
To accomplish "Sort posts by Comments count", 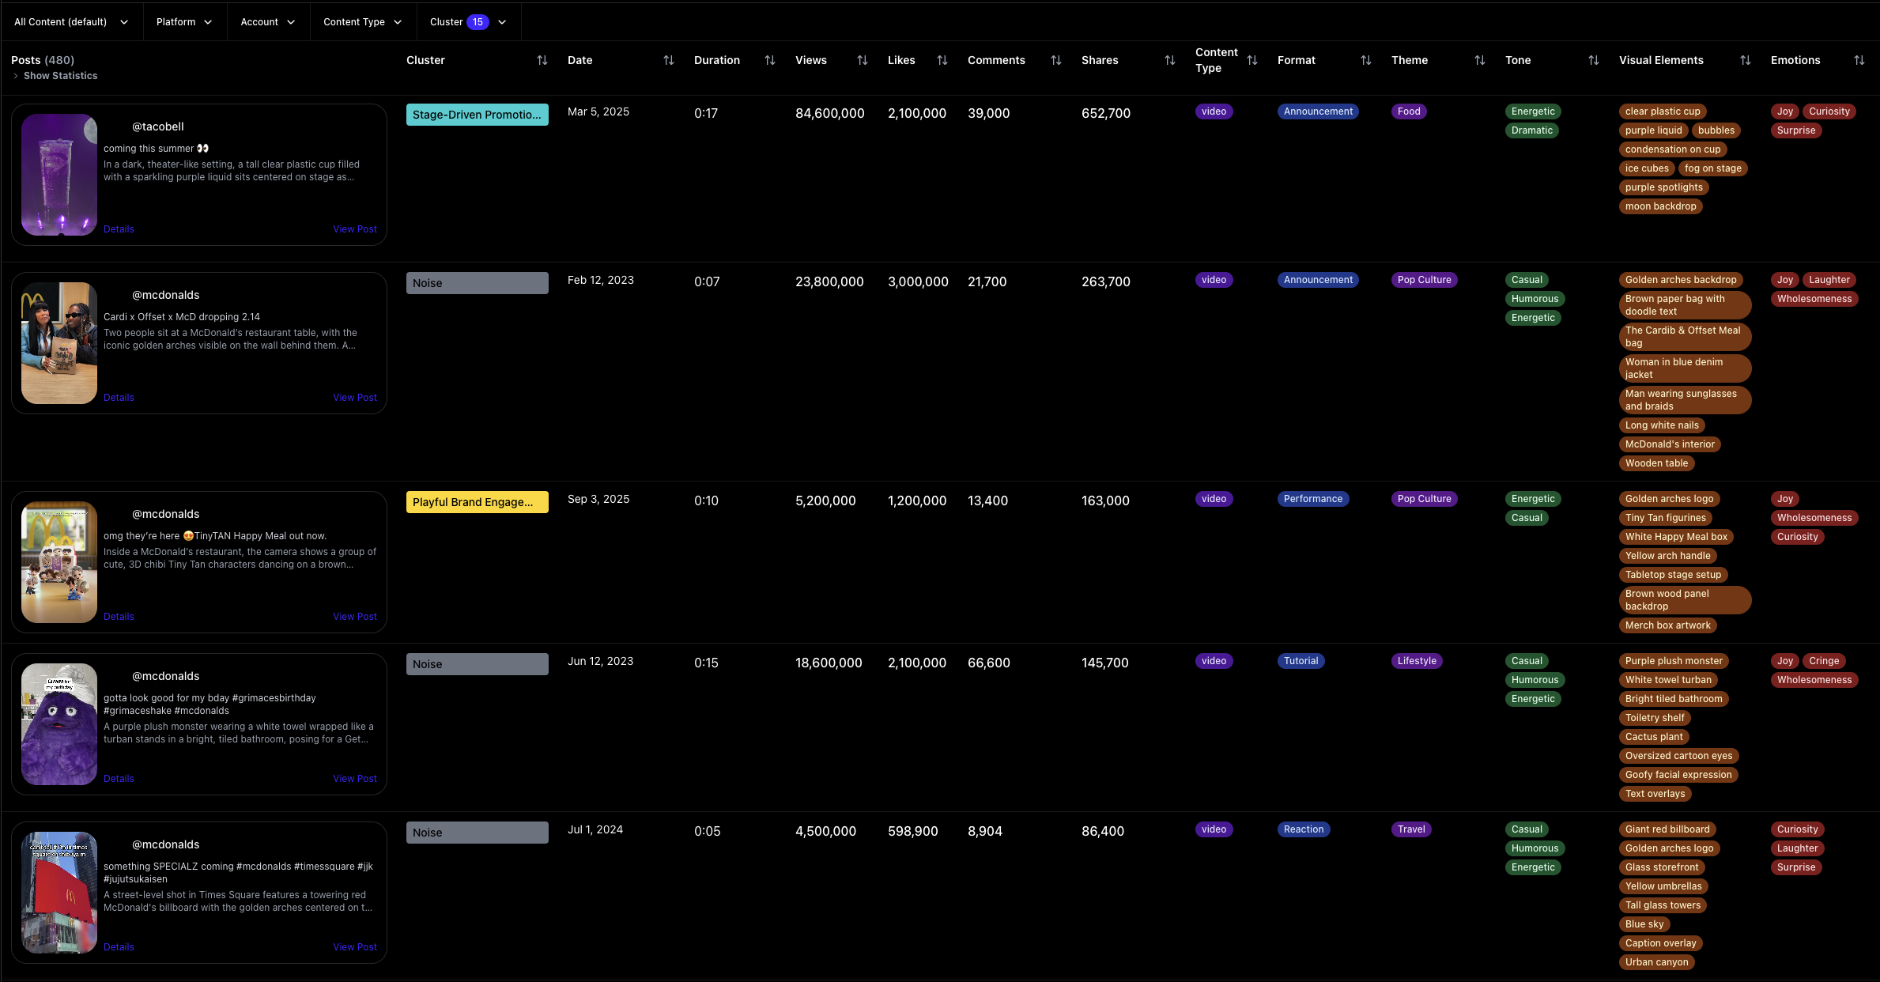I will coord(1055,59).
